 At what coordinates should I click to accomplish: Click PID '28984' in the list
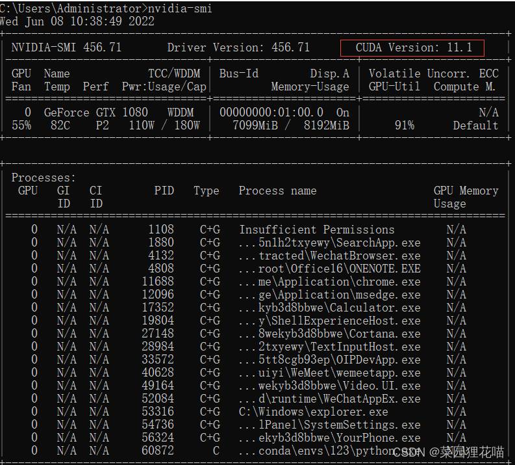coord(158,346)
